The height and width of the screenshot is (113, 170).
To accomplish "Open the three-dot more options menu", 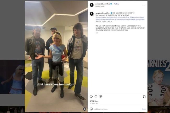I will click(x=144, y=5).
